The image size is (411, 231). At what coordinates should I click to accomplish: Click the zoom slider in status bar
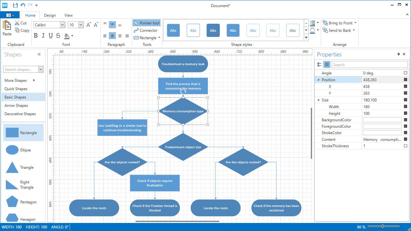384,227
